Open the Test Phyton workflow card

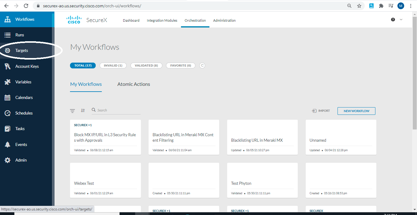(x=262, y=180)
